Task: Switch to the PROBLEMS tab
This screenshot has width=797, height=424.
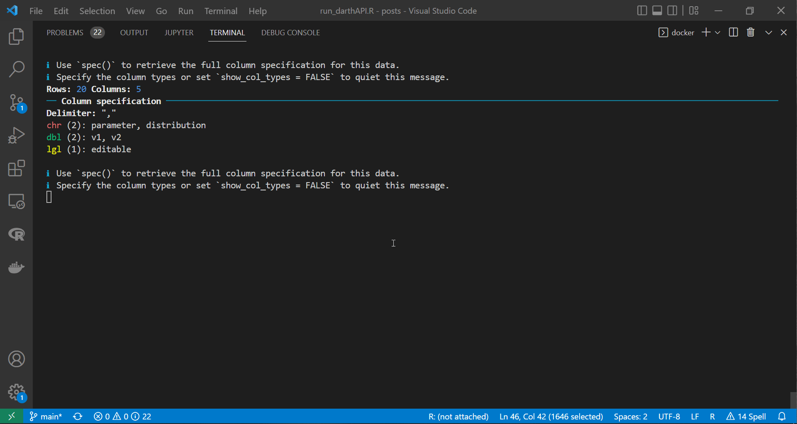Action: tap(65, 33)
